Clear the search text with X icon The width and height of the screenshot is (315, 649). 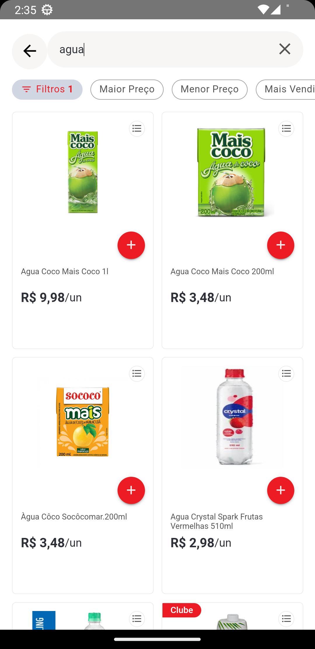click(285, 49)
